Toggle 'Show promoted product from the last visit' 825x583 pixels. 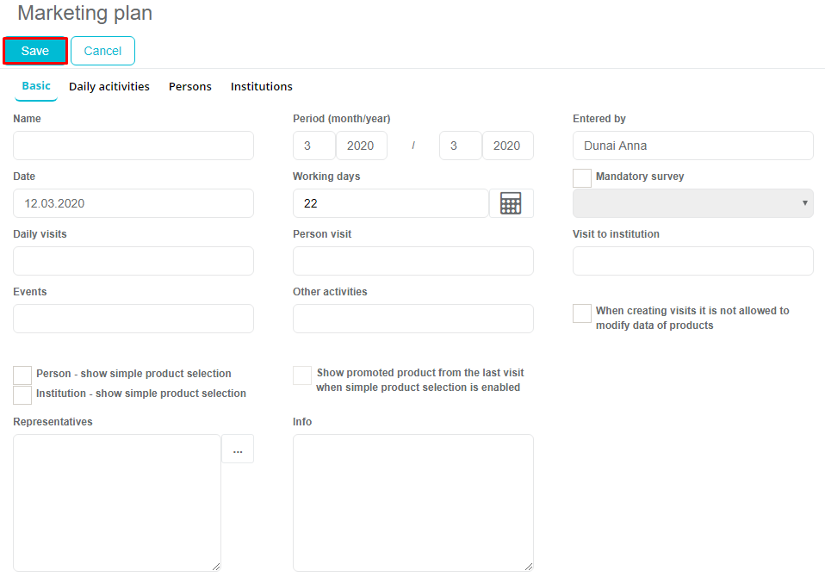[x=302, y=375]
